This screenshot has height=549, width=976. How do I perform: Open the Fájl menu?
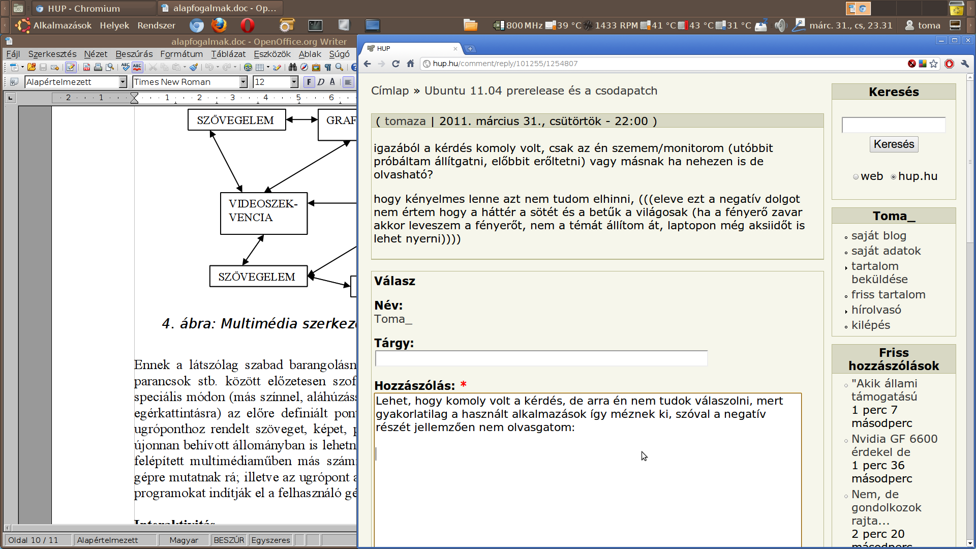click(13, 54)
